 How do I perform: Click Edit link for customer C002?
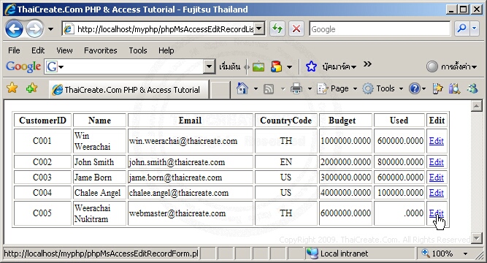point(436,162)
